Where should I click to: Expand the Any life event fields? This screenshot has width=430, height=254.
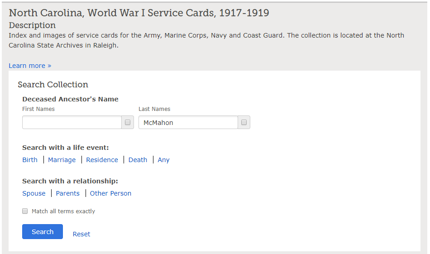tap(163, 160)
